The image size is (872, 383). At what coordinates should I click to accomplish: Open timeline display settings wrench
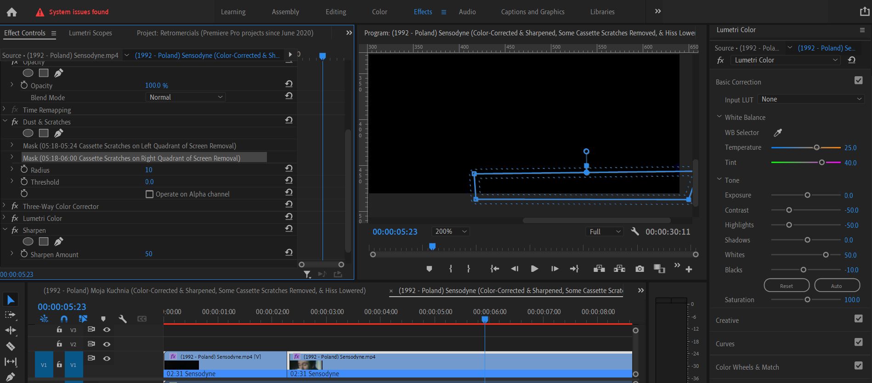[x=123, y=319]
